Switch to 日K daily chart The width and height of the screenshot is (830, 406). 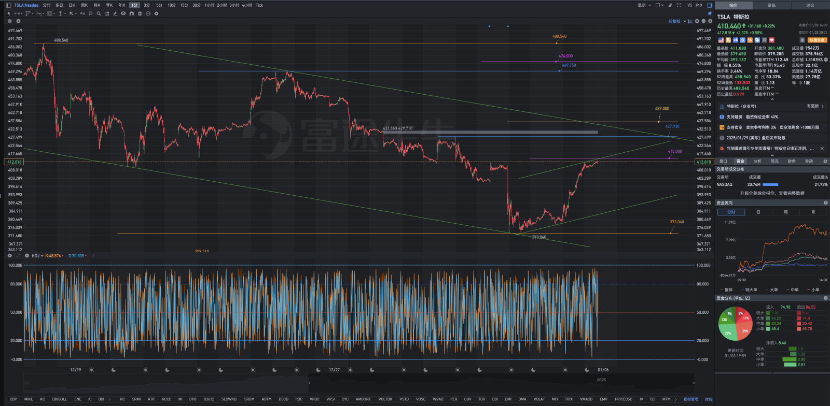coord(72,5)
